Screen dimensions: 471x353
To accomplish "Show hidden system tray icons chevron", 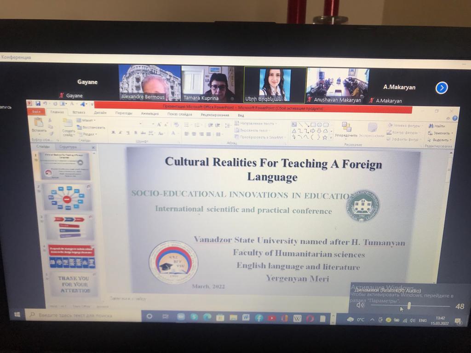I will pos(372,320).
